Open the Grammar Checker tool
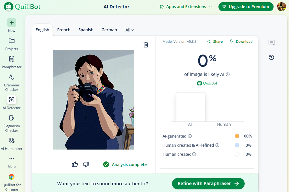Screen dimensions: 289x192 tap(12, 83)
